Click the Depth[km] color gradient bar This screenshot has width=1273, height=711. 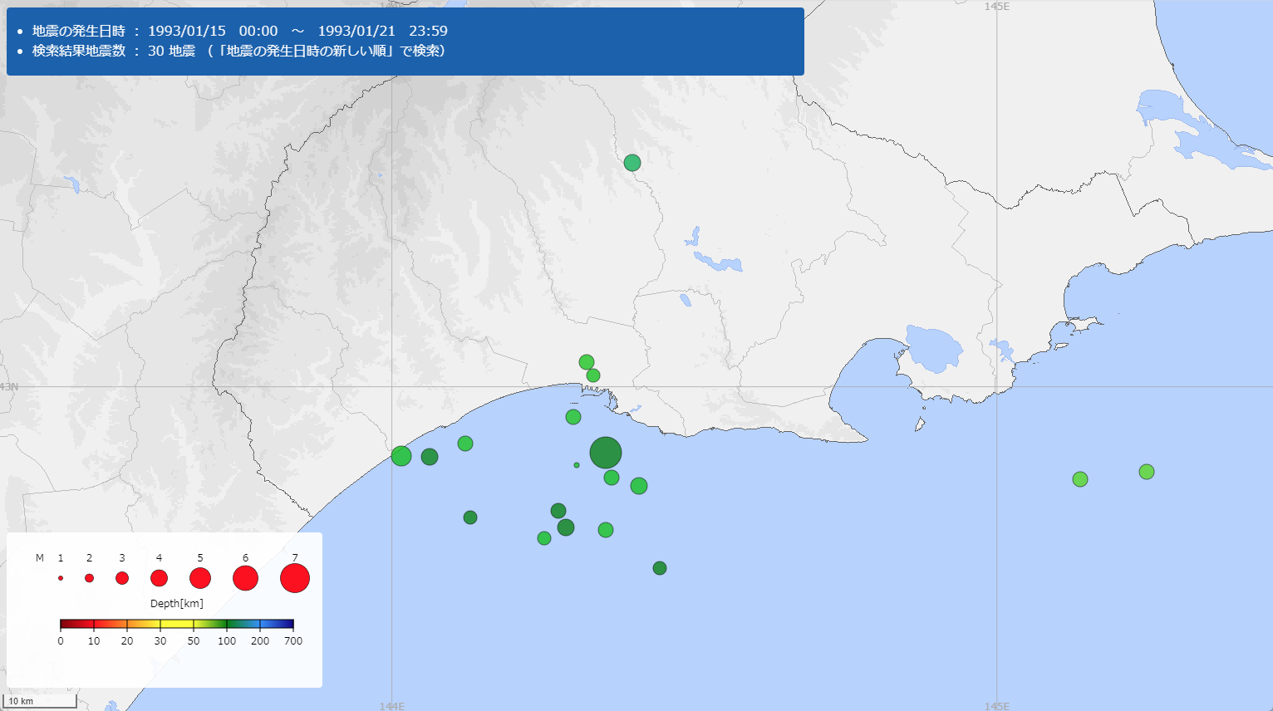click(177, 624)
